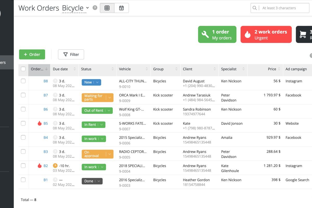Open the help question mark icon

[95, 8]
